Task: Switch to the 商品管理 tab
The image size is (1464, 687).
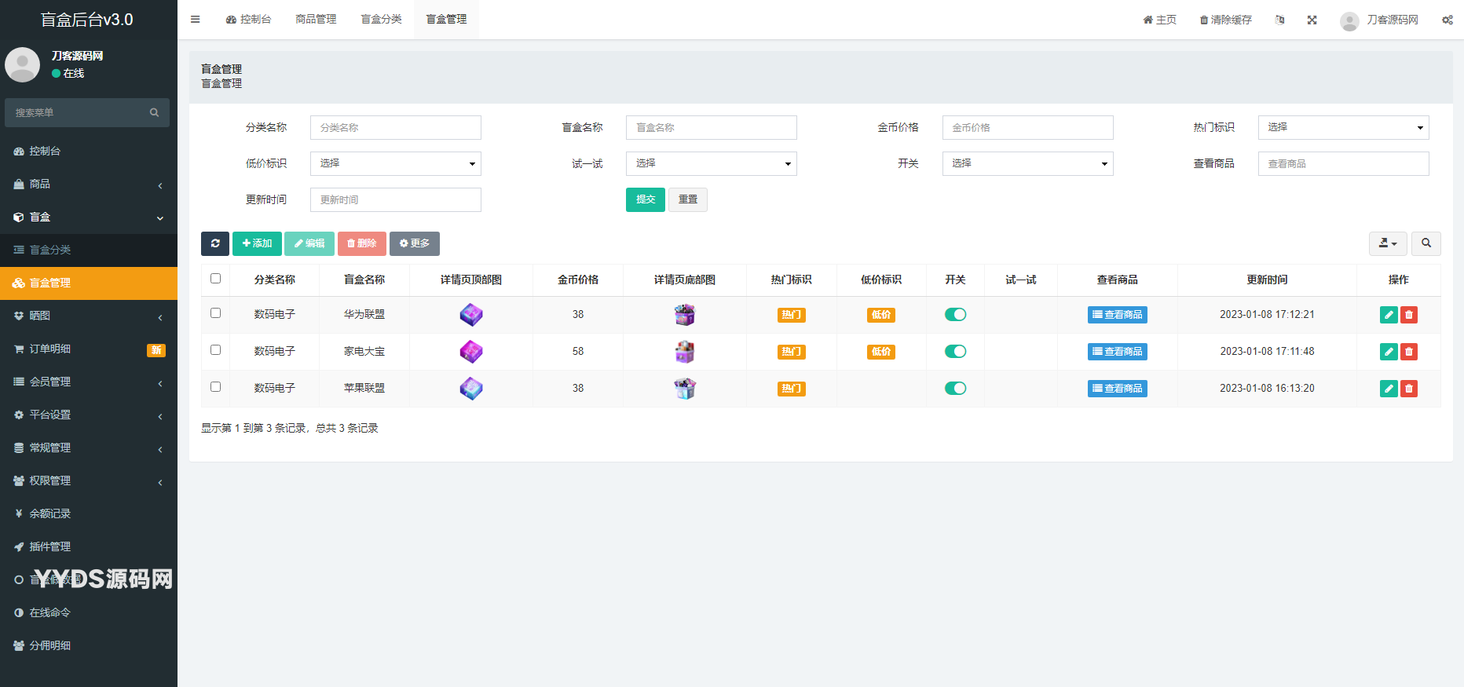Action: (x=316, y=20)
